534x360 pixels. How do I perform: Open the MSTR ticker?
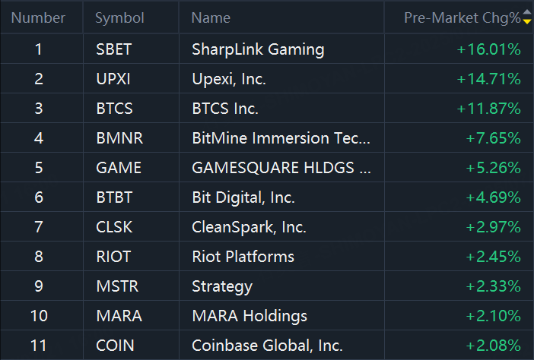117,286
